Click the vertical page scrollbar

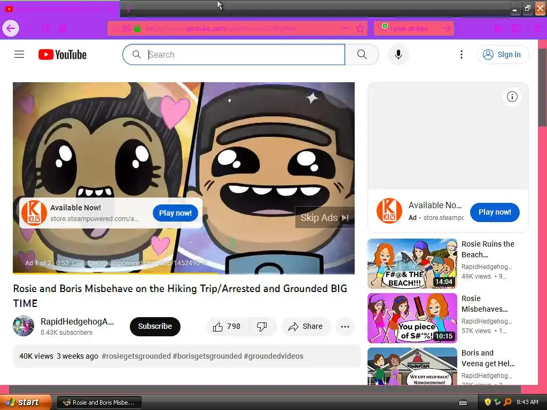click(543, 87)
